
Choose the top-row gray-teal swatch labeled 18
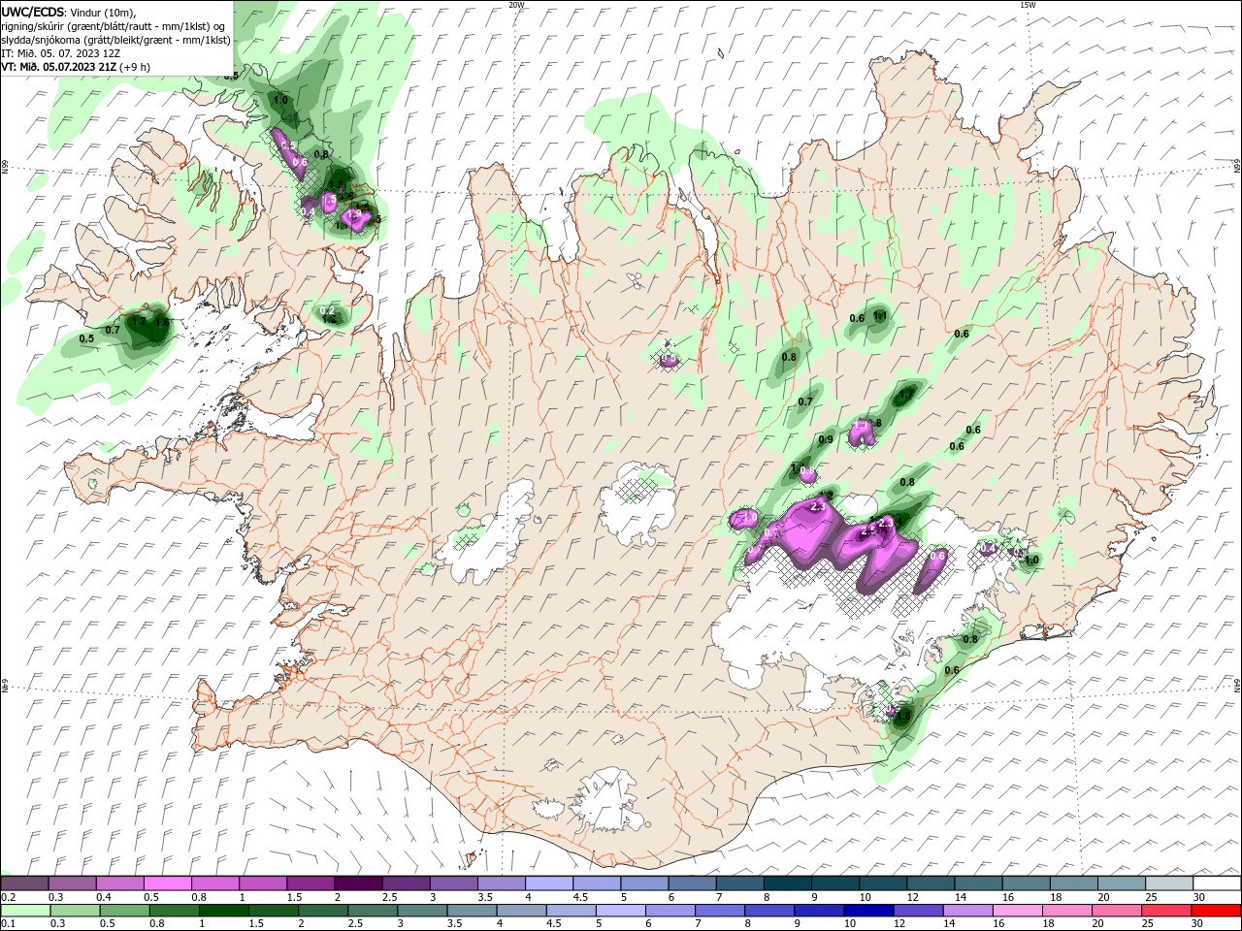point(1072,884)
